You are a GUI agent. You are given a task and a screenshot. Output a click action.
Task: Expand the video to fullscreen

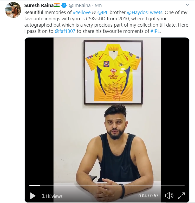coord(181,196)
